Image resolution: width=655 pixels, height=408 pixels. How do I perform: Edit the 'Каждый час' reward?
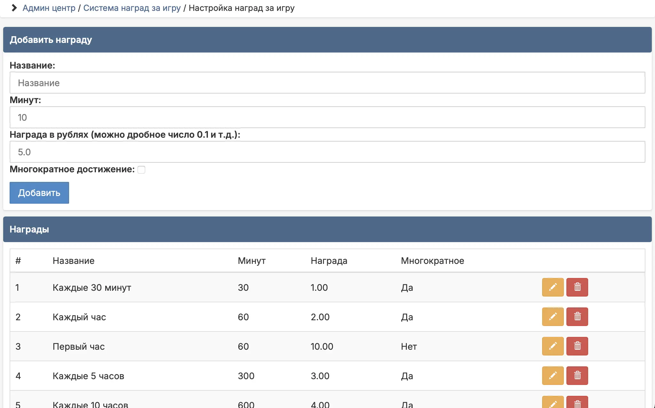click(553, 317)
